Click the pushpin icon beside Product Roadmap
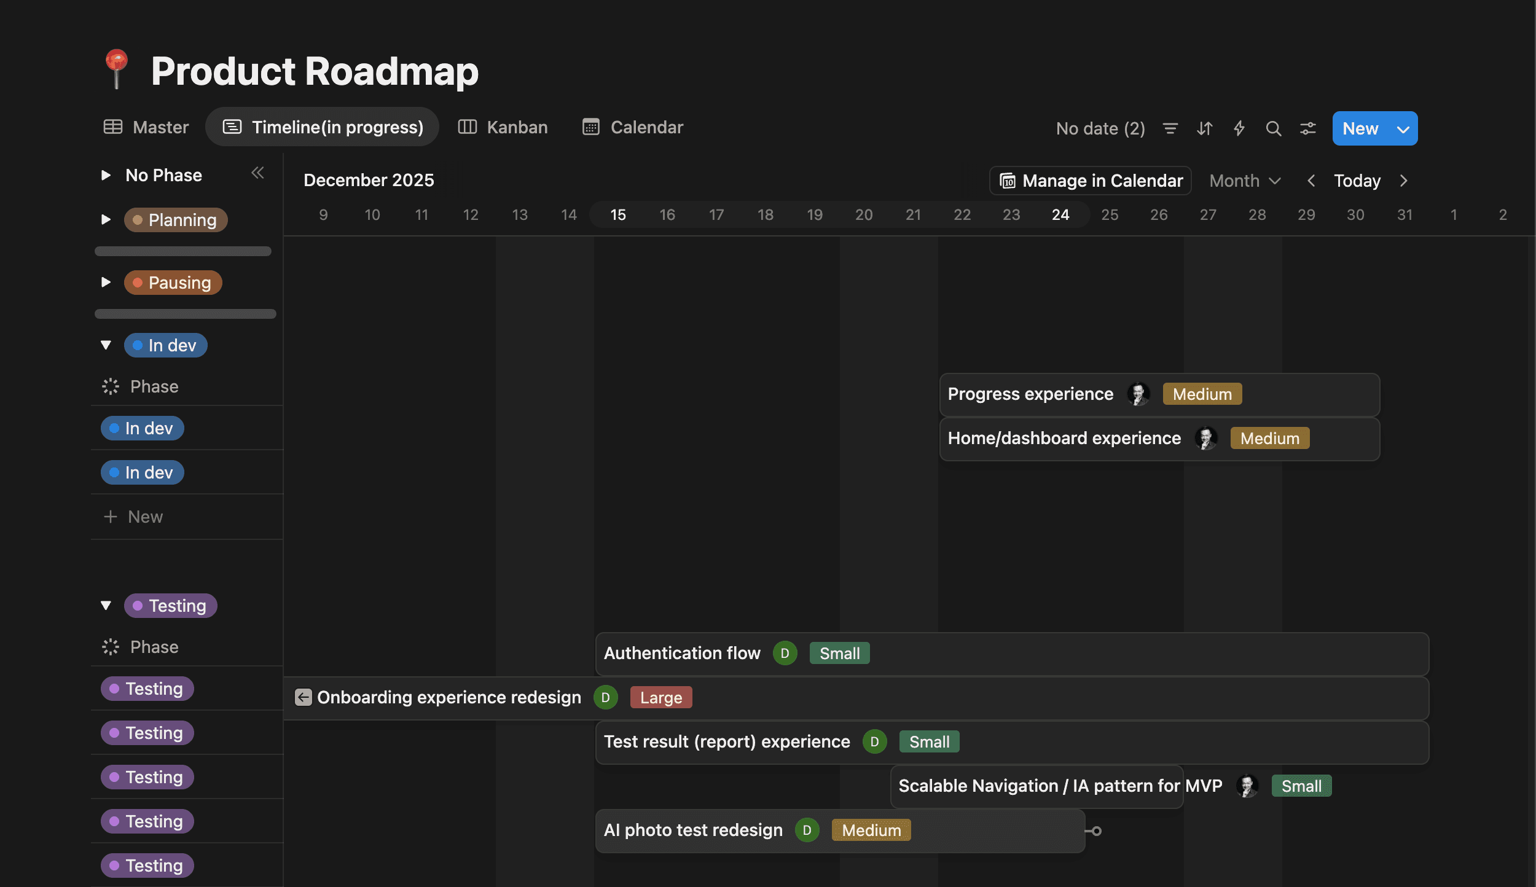 point(116,69)
